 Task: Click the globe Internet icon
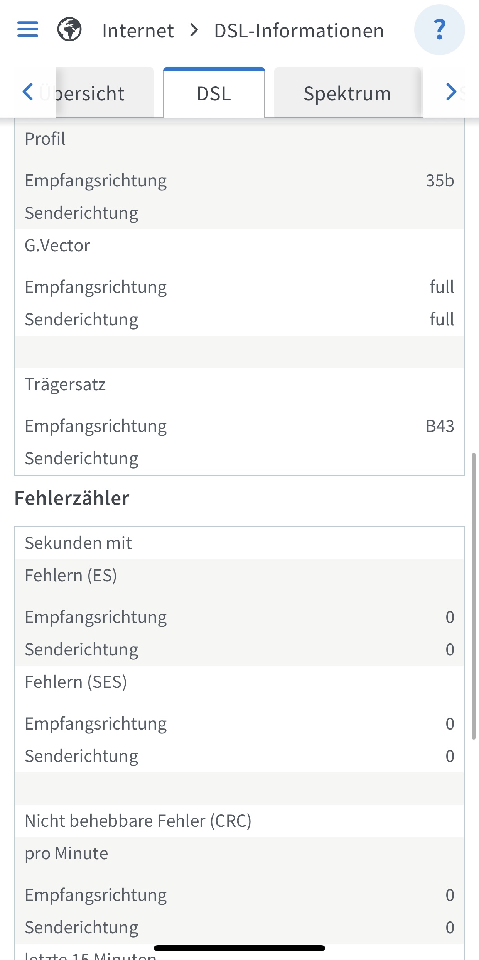coord(69,29)
